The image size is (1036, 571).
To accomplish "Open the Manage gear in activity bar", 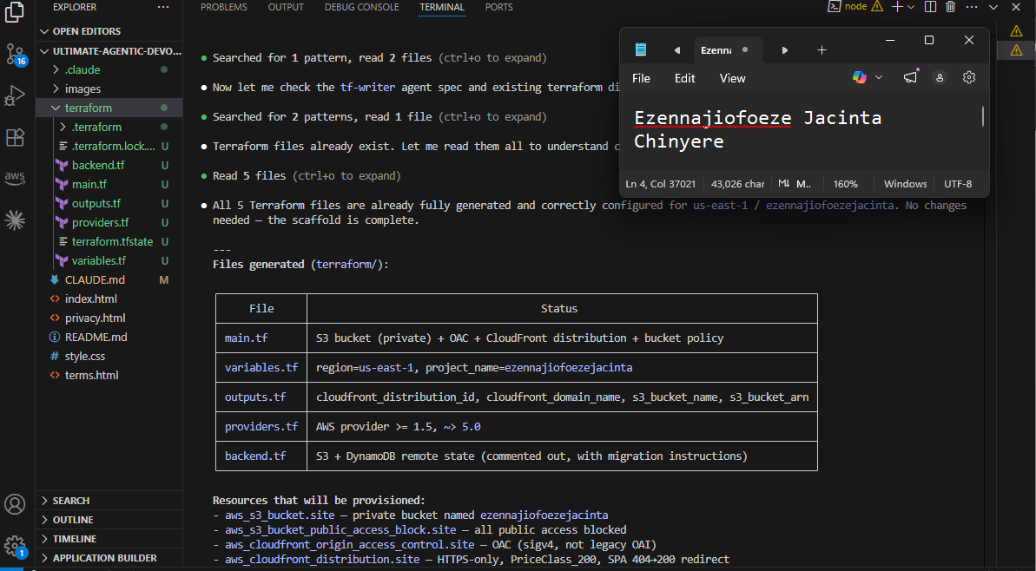I will (x=15, y=545).
